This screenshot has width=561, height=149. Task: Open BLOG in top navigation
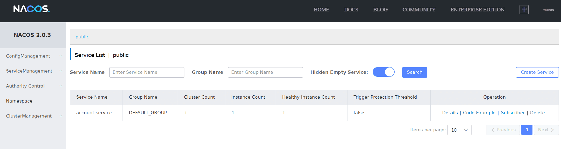(x=380, y=10)
